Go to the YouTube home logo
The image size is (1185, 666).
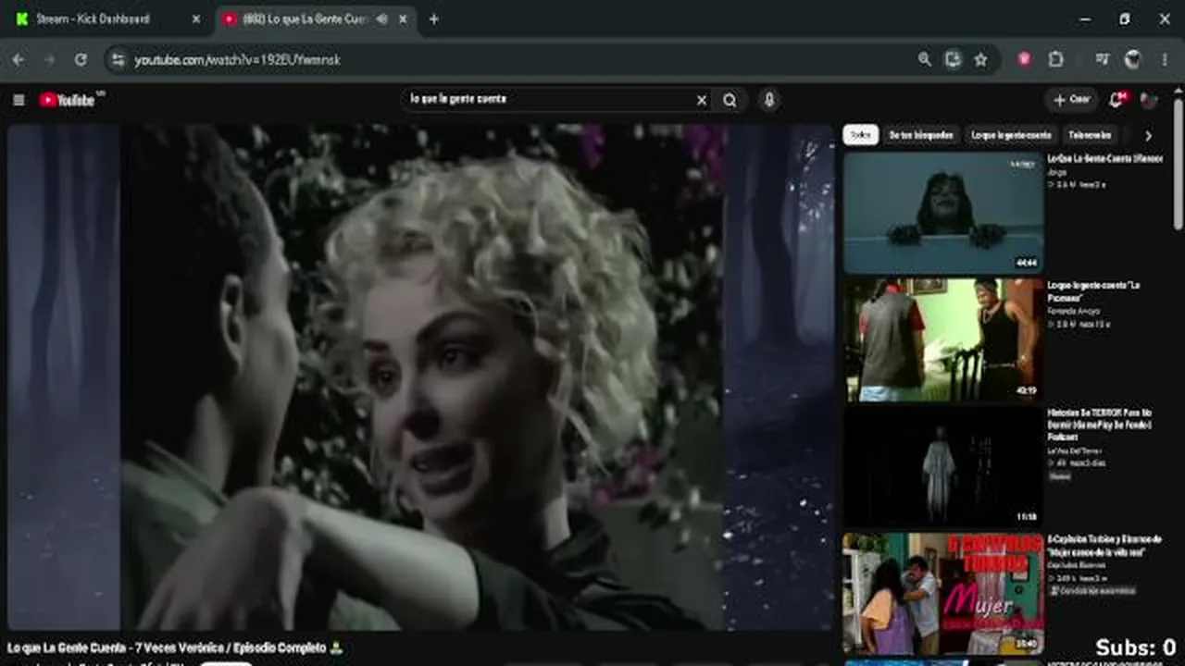[68, 100]
